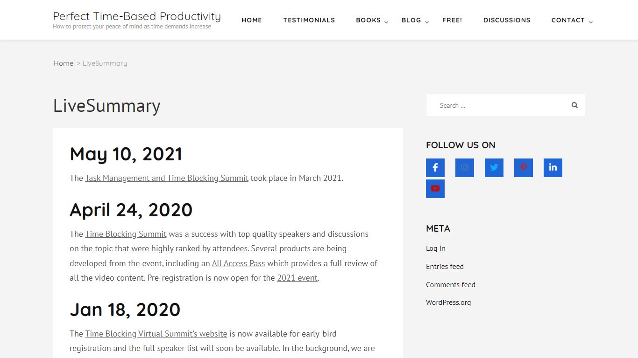Screen dimensions: 638x358
Task: Open the Entries feed link
Action: 445,267
